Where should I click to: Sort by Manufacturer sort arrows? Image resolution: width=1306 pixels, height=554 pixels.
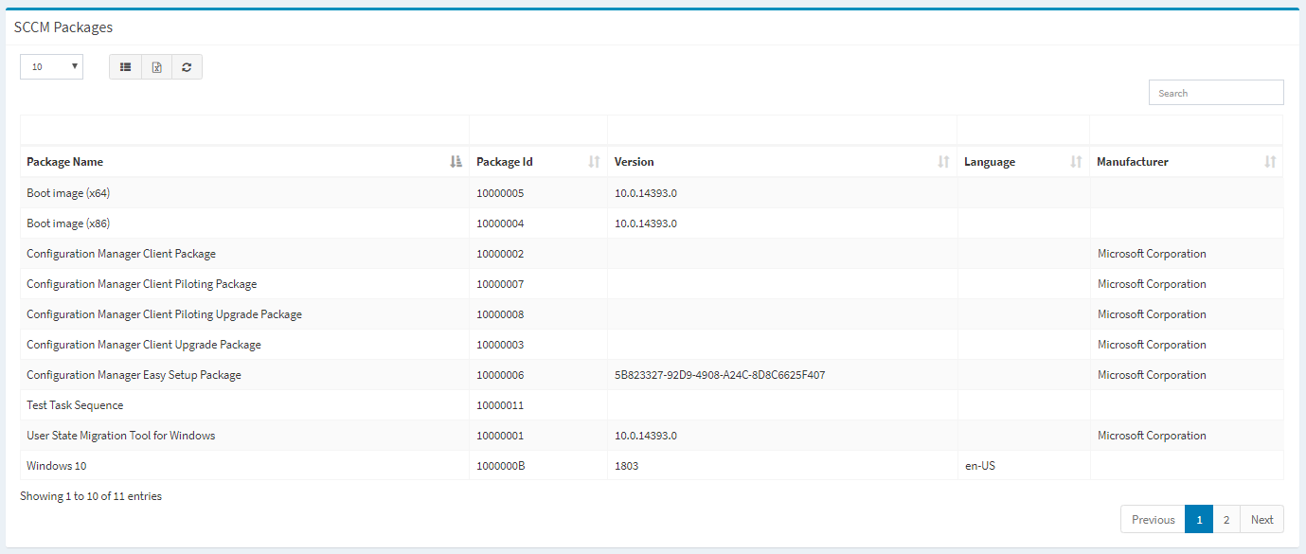1270,162
